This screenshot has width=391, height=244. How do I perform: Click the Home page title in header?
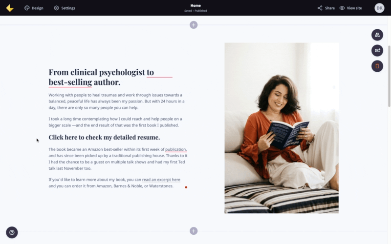click(x=195, y=5)
